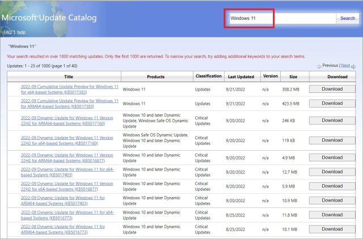Click the search results warning message
This screenshot has height=239, width=363.
(x=156, y=57)
